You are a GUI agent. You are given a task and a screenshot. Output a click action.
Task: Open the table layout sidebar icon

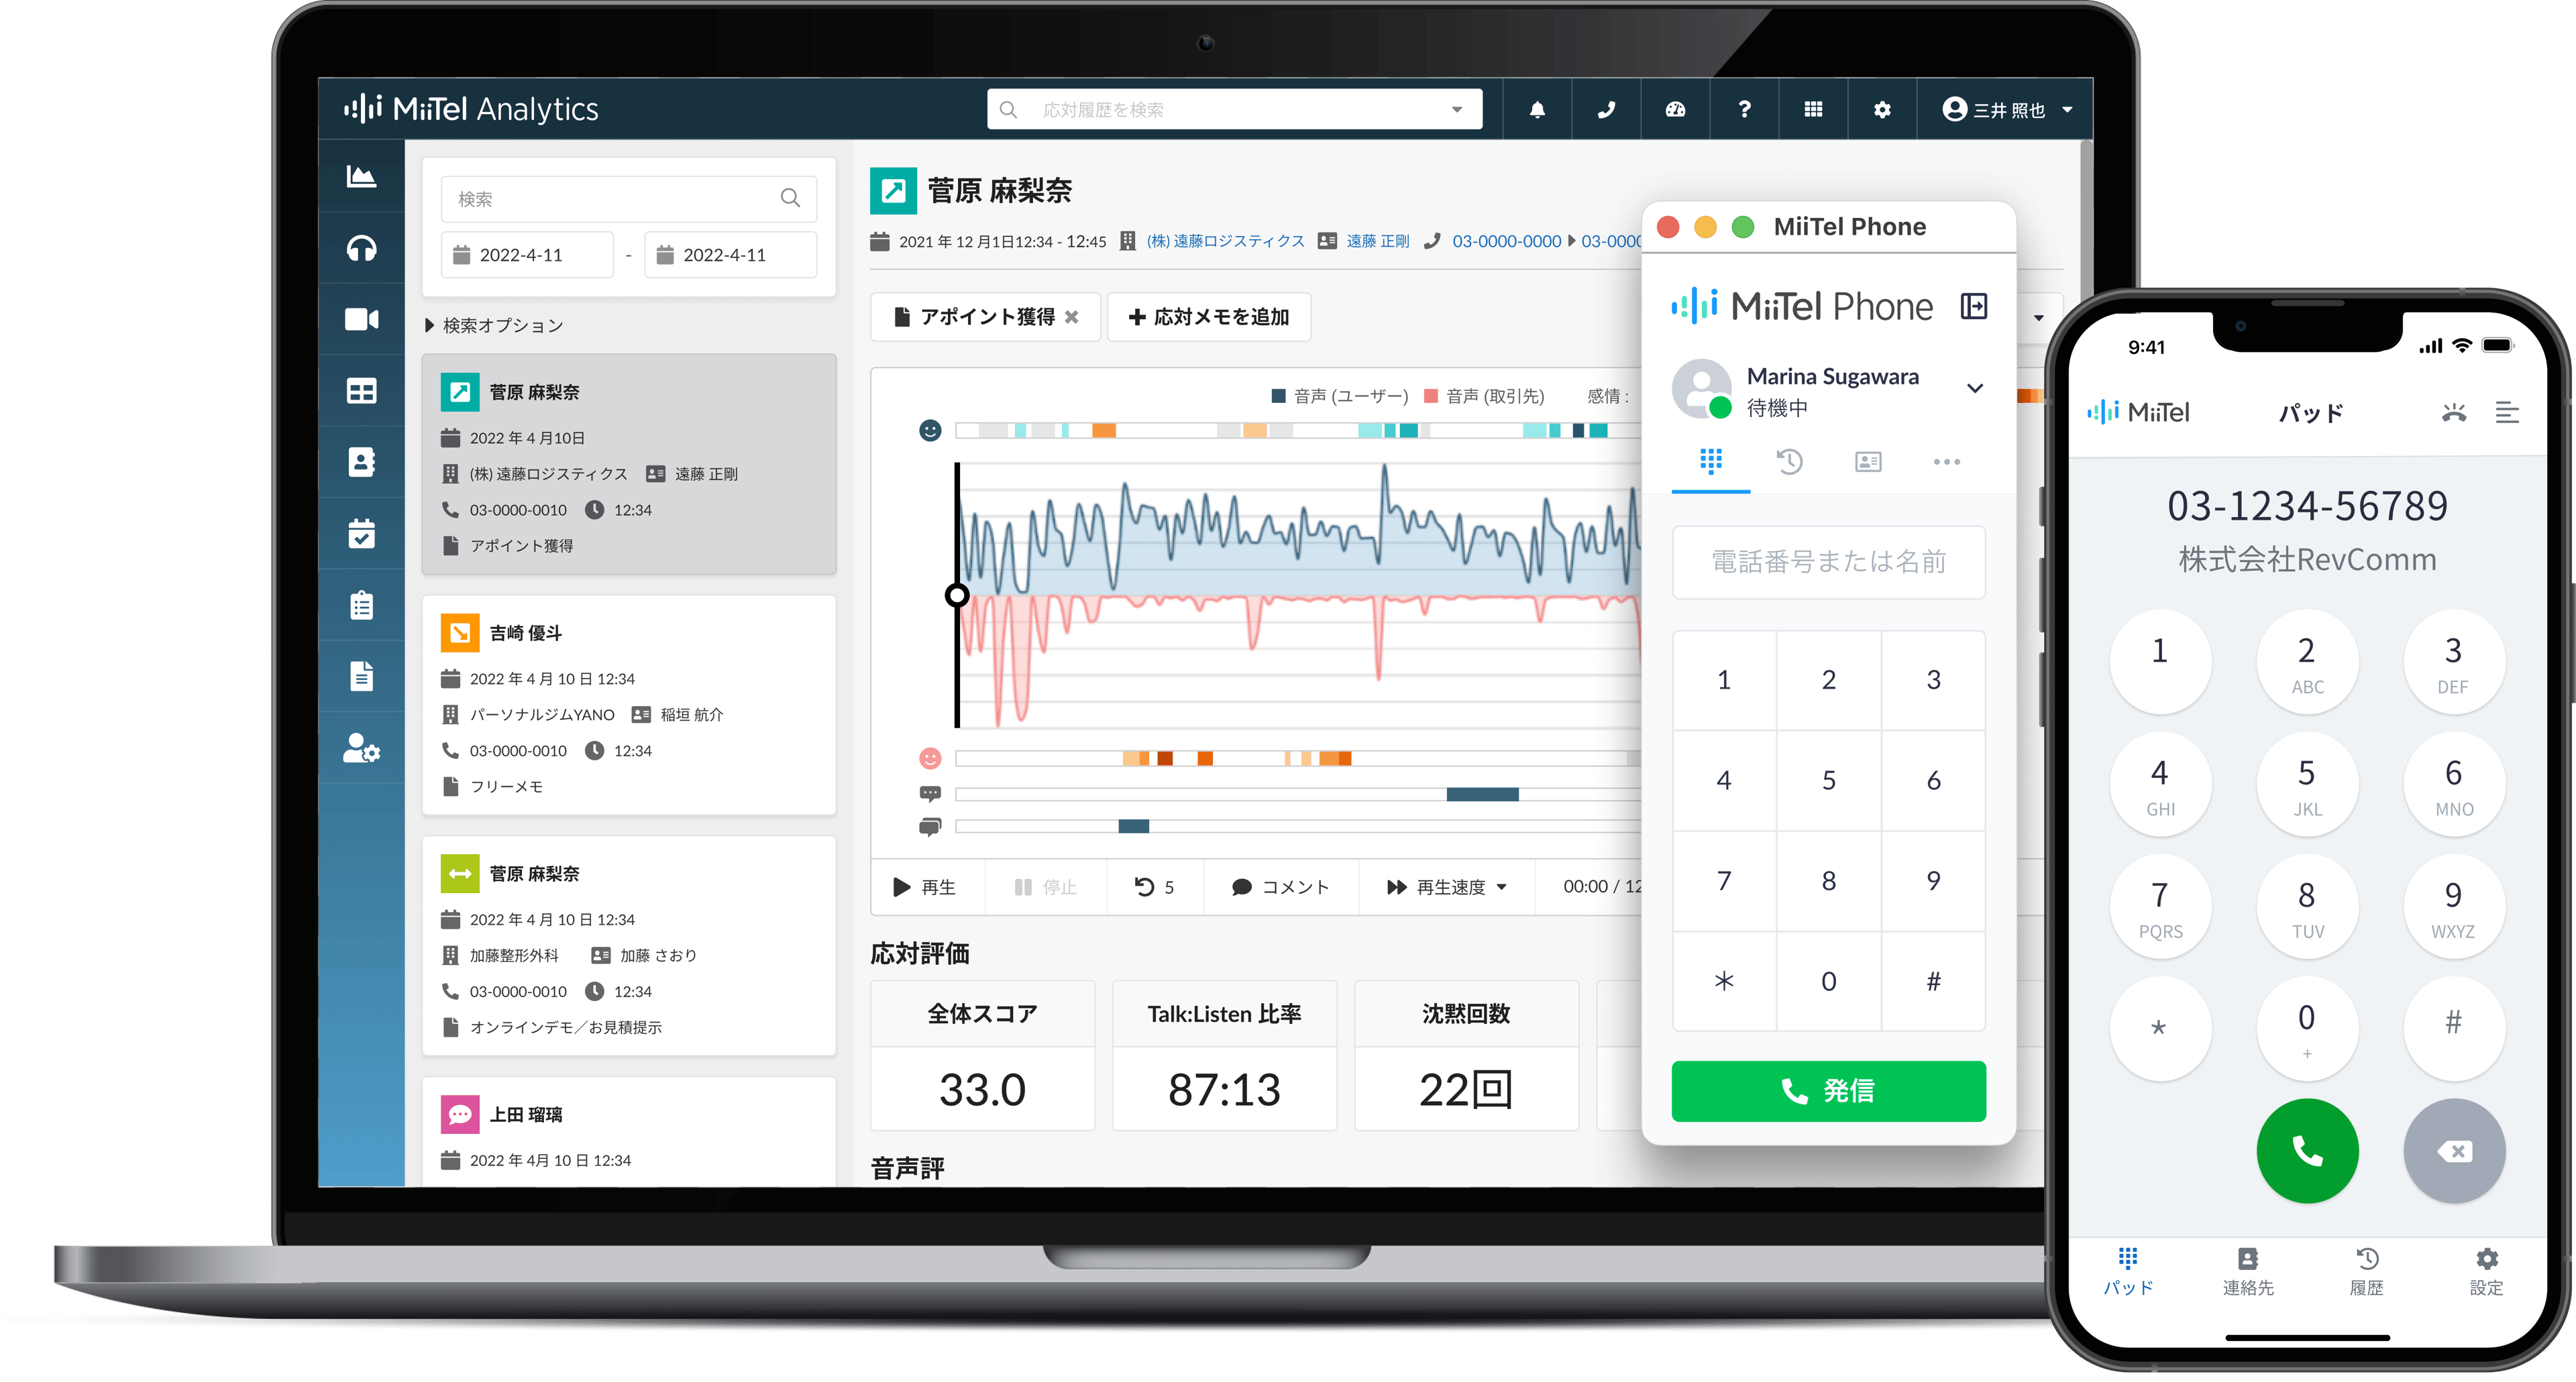coord(361,391)
